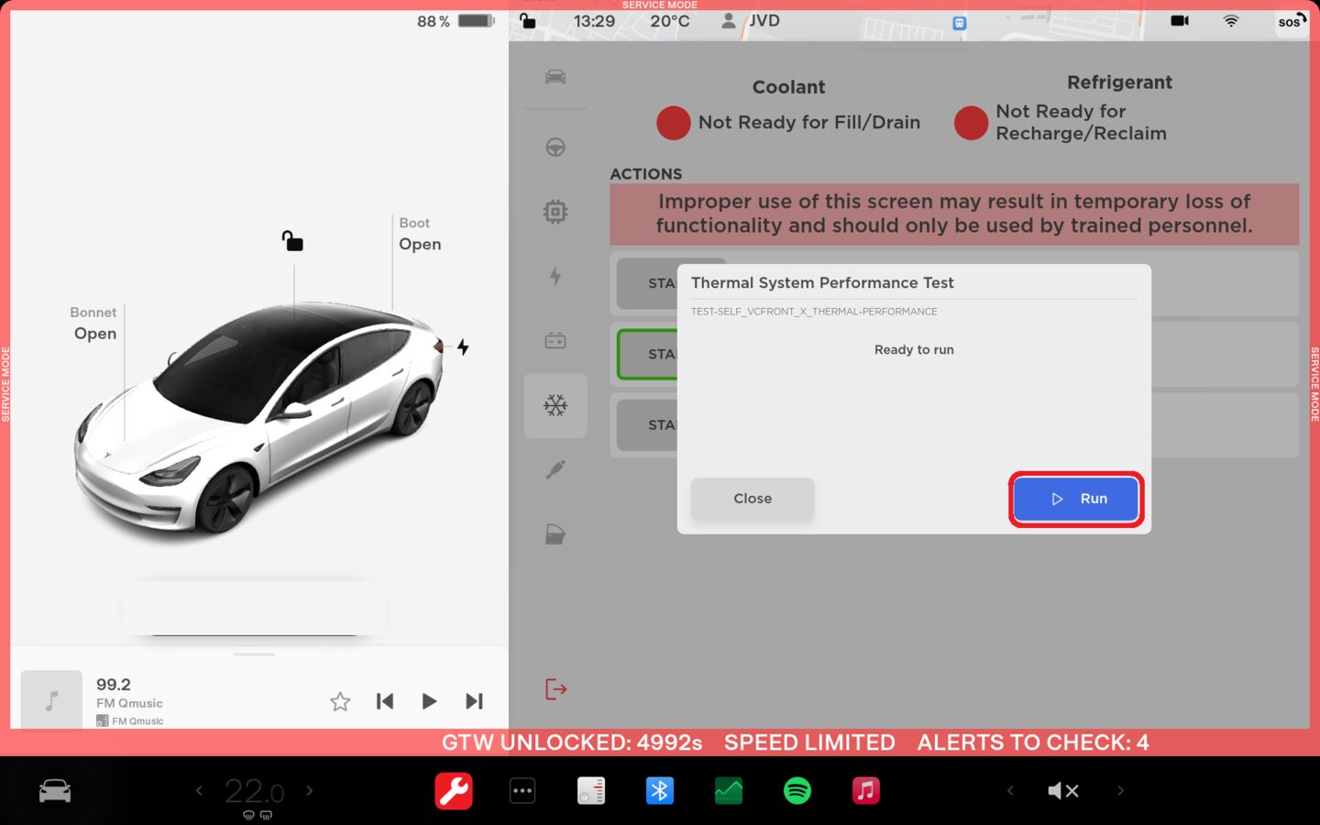Open the all apps three-dot launcher
Screen dimensions: 1320x825
[x=522, y=790]
